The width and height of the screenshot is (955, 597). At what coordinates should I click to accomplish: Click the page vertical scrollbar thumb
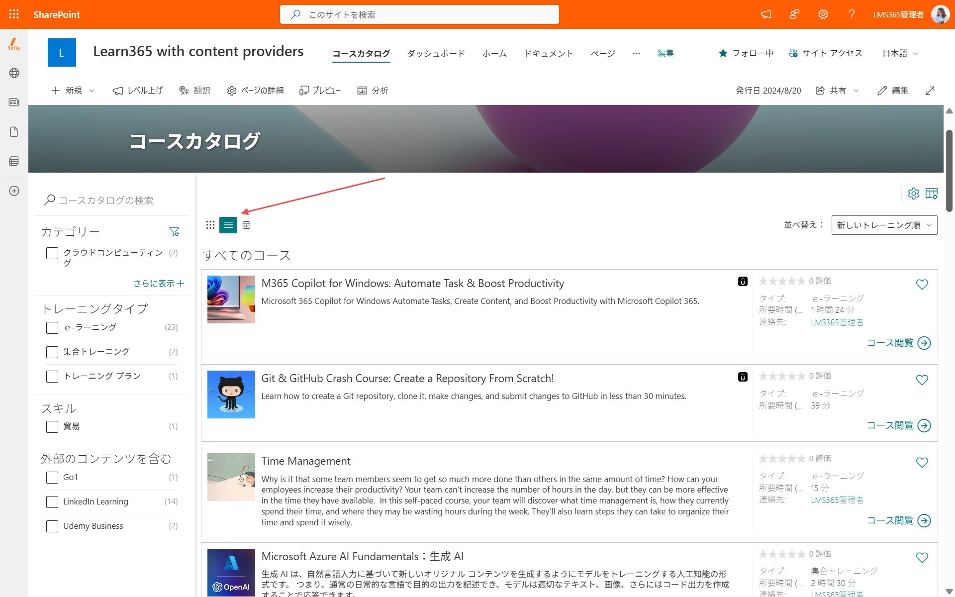pyautogui.click(x=949, y=171)
